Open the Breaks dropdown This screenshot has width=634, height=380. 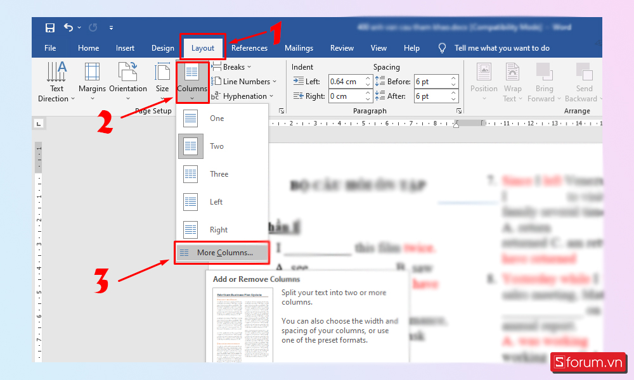[x=231, y=67]
